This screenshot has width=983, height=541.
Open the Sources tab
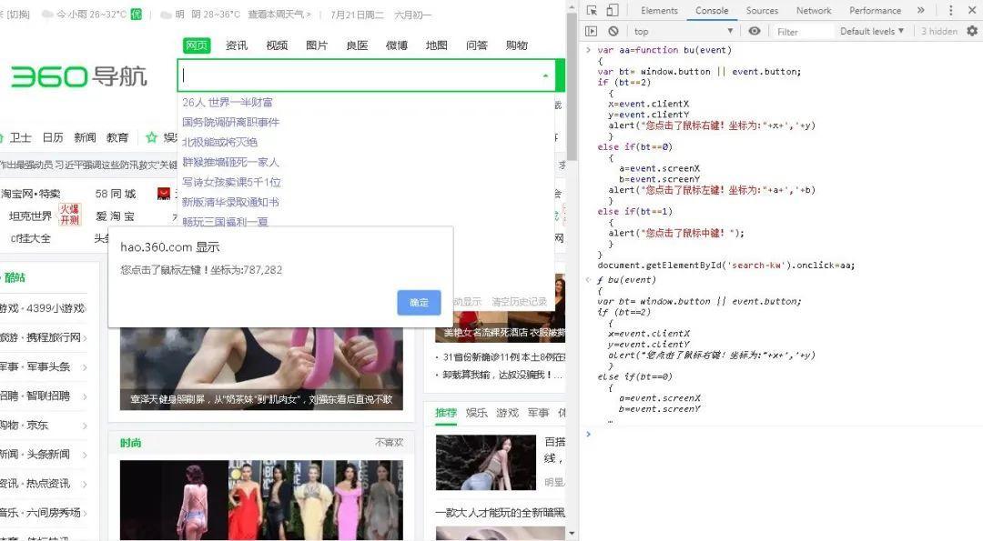(762, 10)
